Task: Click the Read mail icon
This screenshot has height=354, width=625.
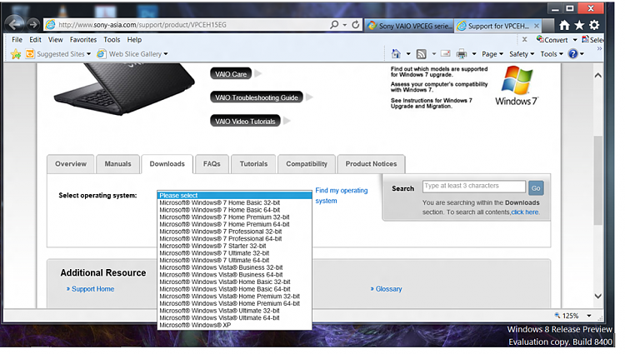Action: pyautogui.click(x=445, y=53)
